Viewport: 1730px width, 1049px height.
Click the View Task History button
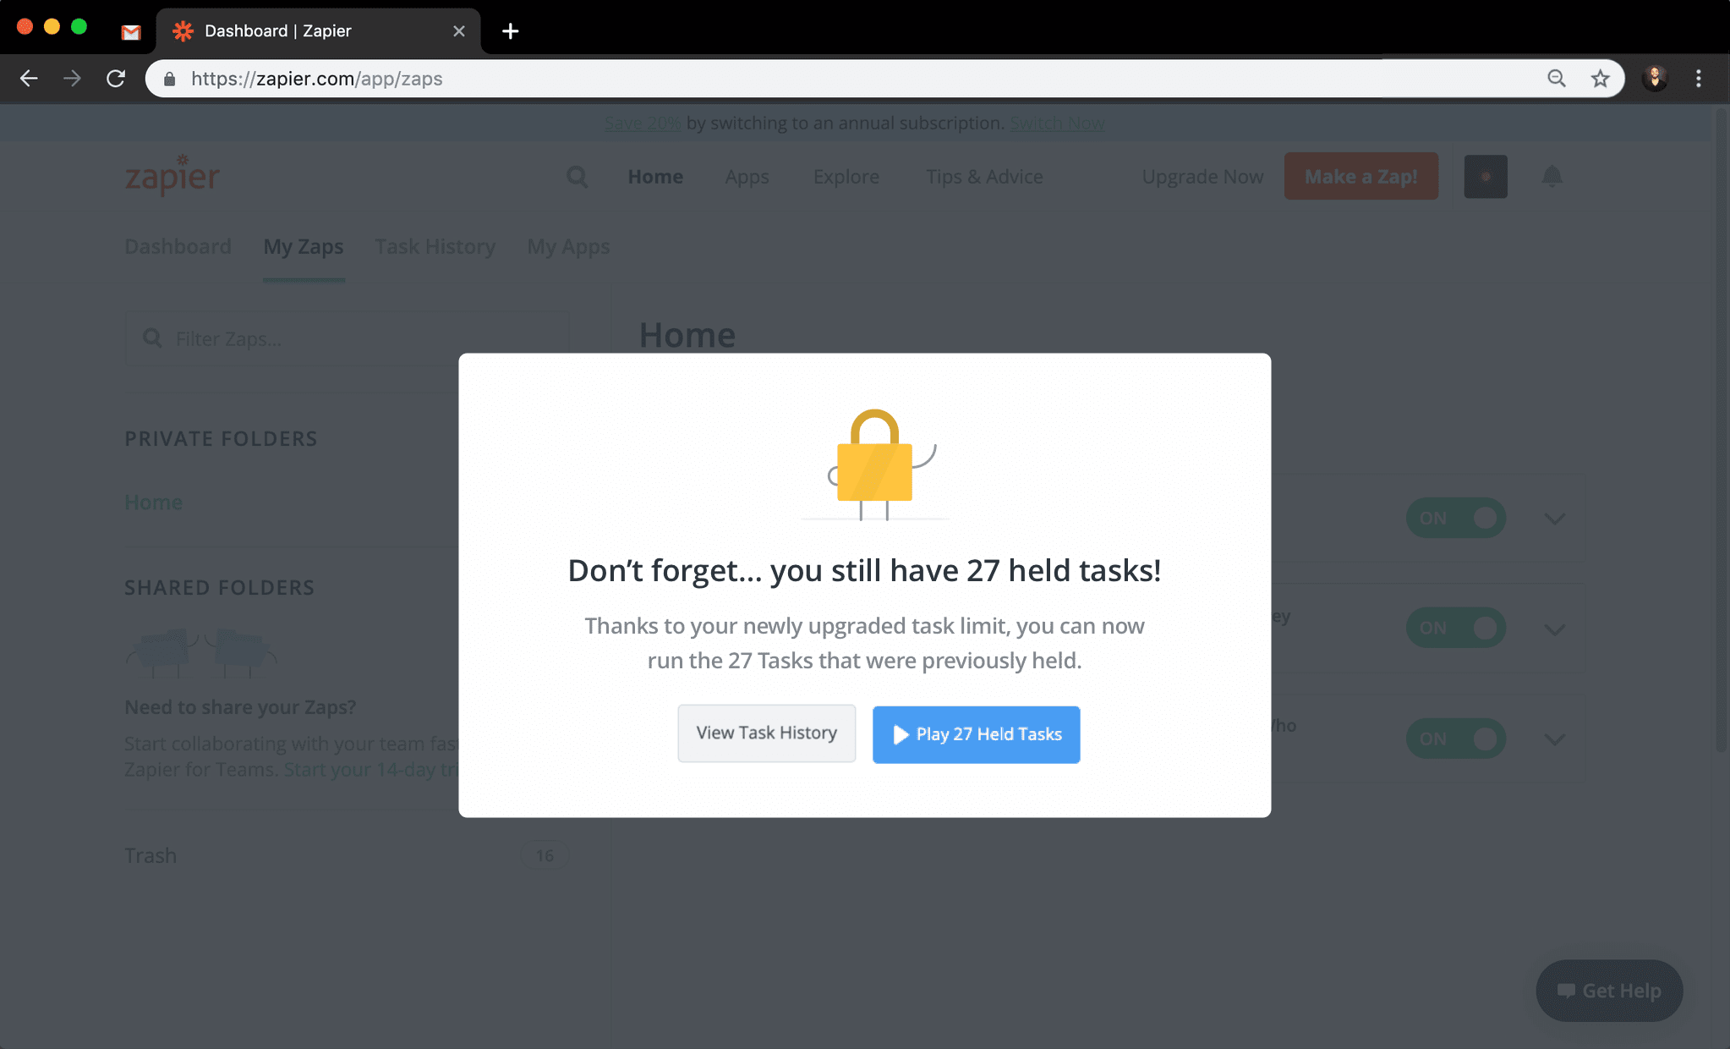(766, 733)
